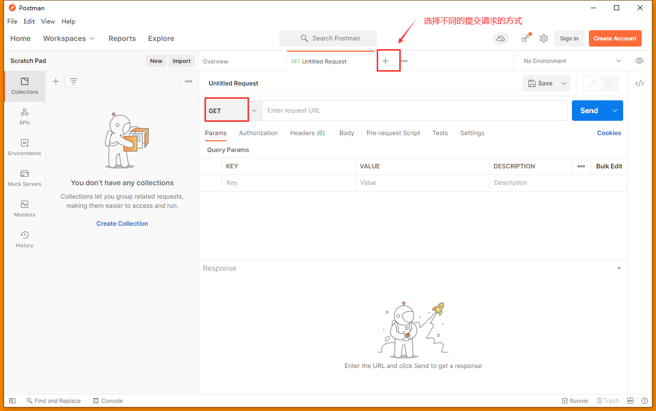
Task: Click the Import button
Action: 181,61
